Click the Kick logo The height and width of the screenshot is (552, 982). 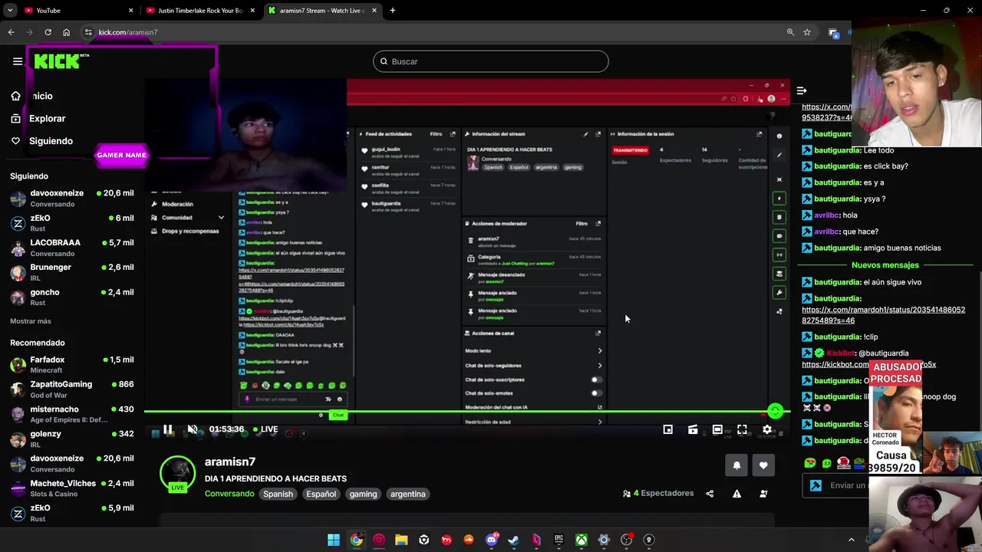tap(61, 61)
